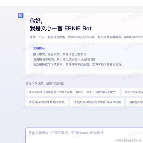The image size is (143, 143).
Task: Choose the 请写5条彩虹屁 prompt suggestion
Action: [x=47, y=102]
